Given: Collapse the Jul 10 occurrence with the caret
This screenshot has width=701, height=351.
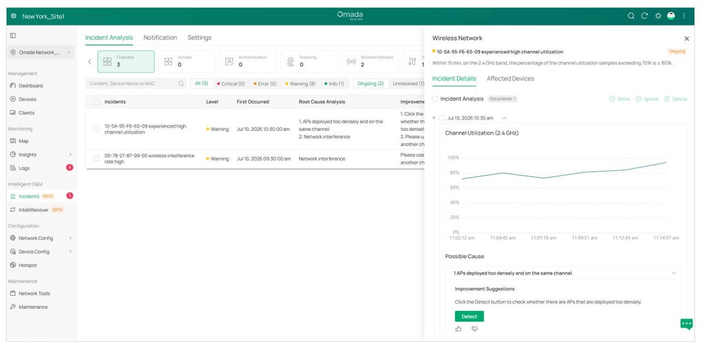Looking at the screenshot, I should click(x=504, y=118).
